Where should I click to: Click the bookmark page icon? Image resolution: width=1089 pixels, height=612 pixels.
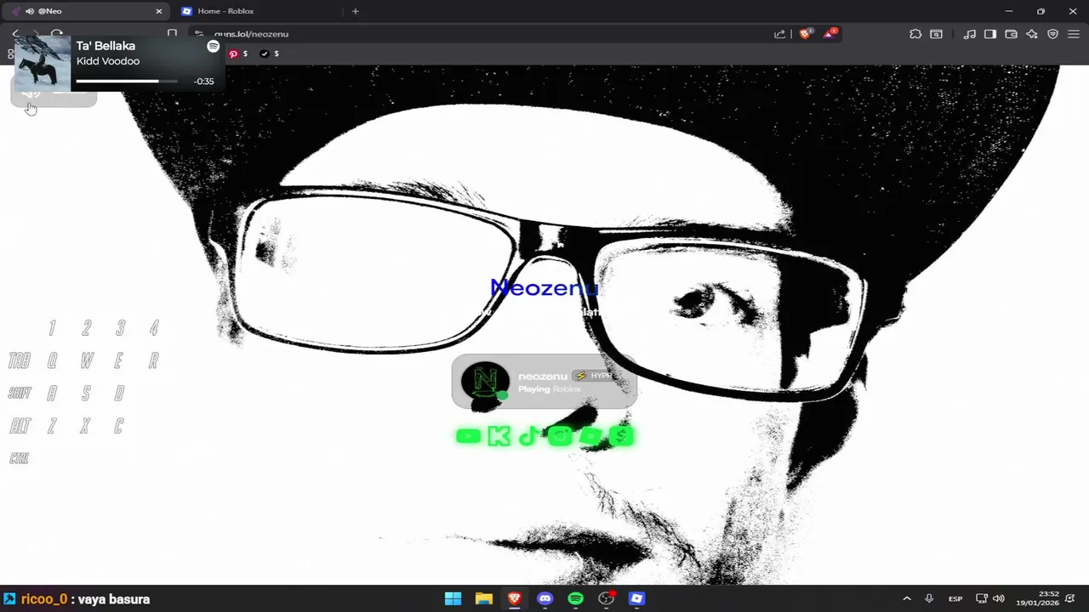172,34
